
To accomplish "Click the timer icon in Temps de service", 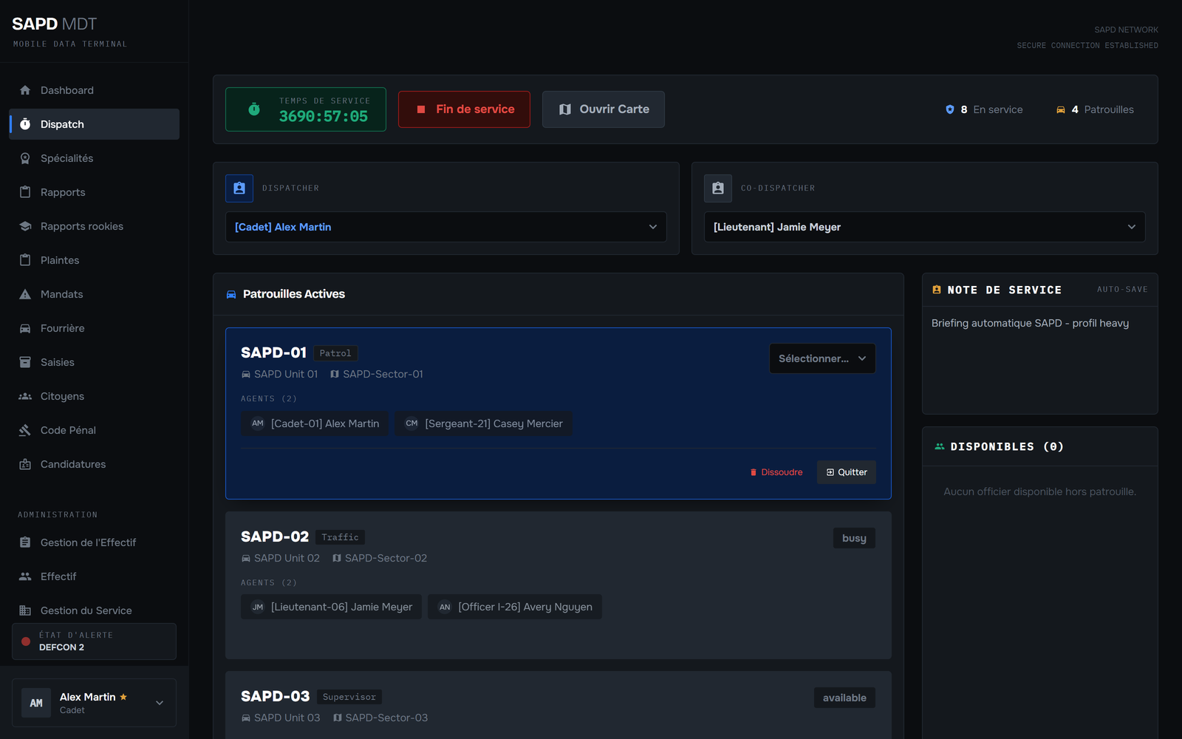I will click(254, 109).
